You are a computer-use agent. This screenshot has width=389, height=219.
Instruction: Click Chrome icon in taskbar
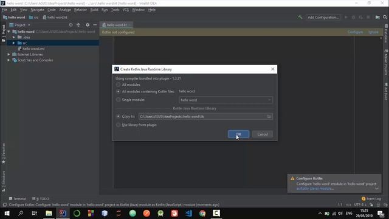coord(202,214)
